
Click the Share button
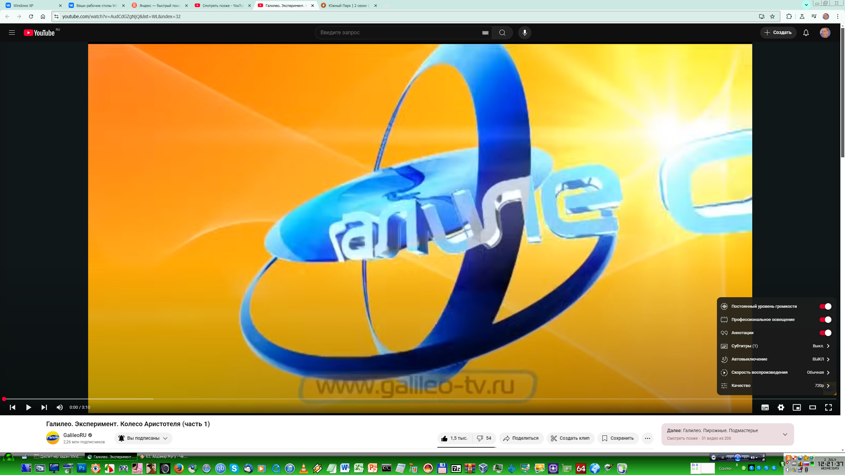pos(521,438)
